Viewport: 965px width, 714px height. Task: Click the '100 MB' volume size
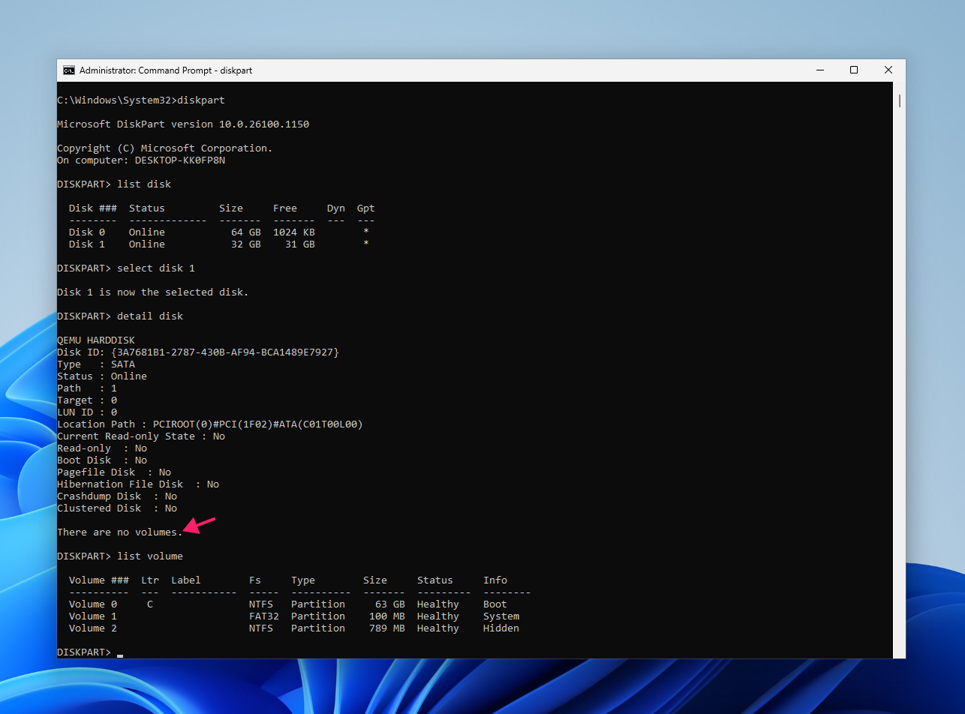click(387, 616)
